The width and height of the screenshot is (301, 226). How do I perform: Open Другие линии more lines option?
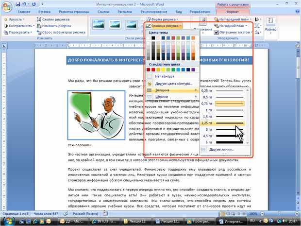[x=225, y=149]
